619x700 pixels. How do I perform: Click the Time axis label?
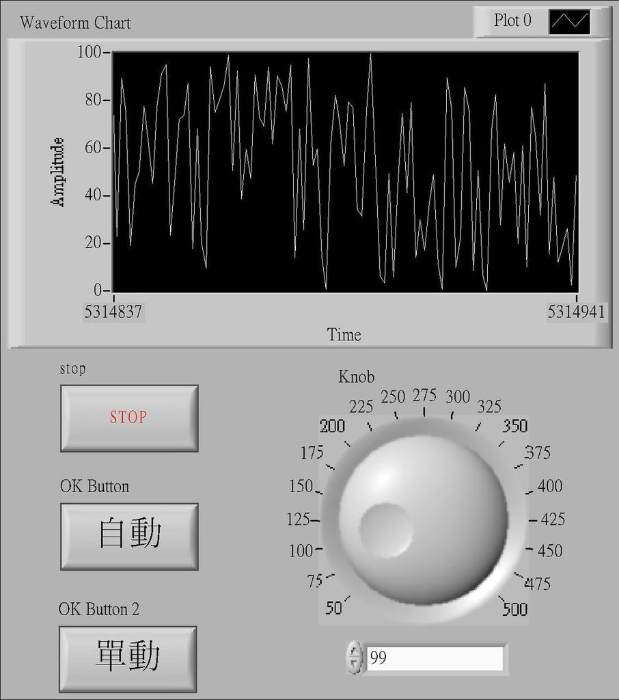tap(344, 335)
